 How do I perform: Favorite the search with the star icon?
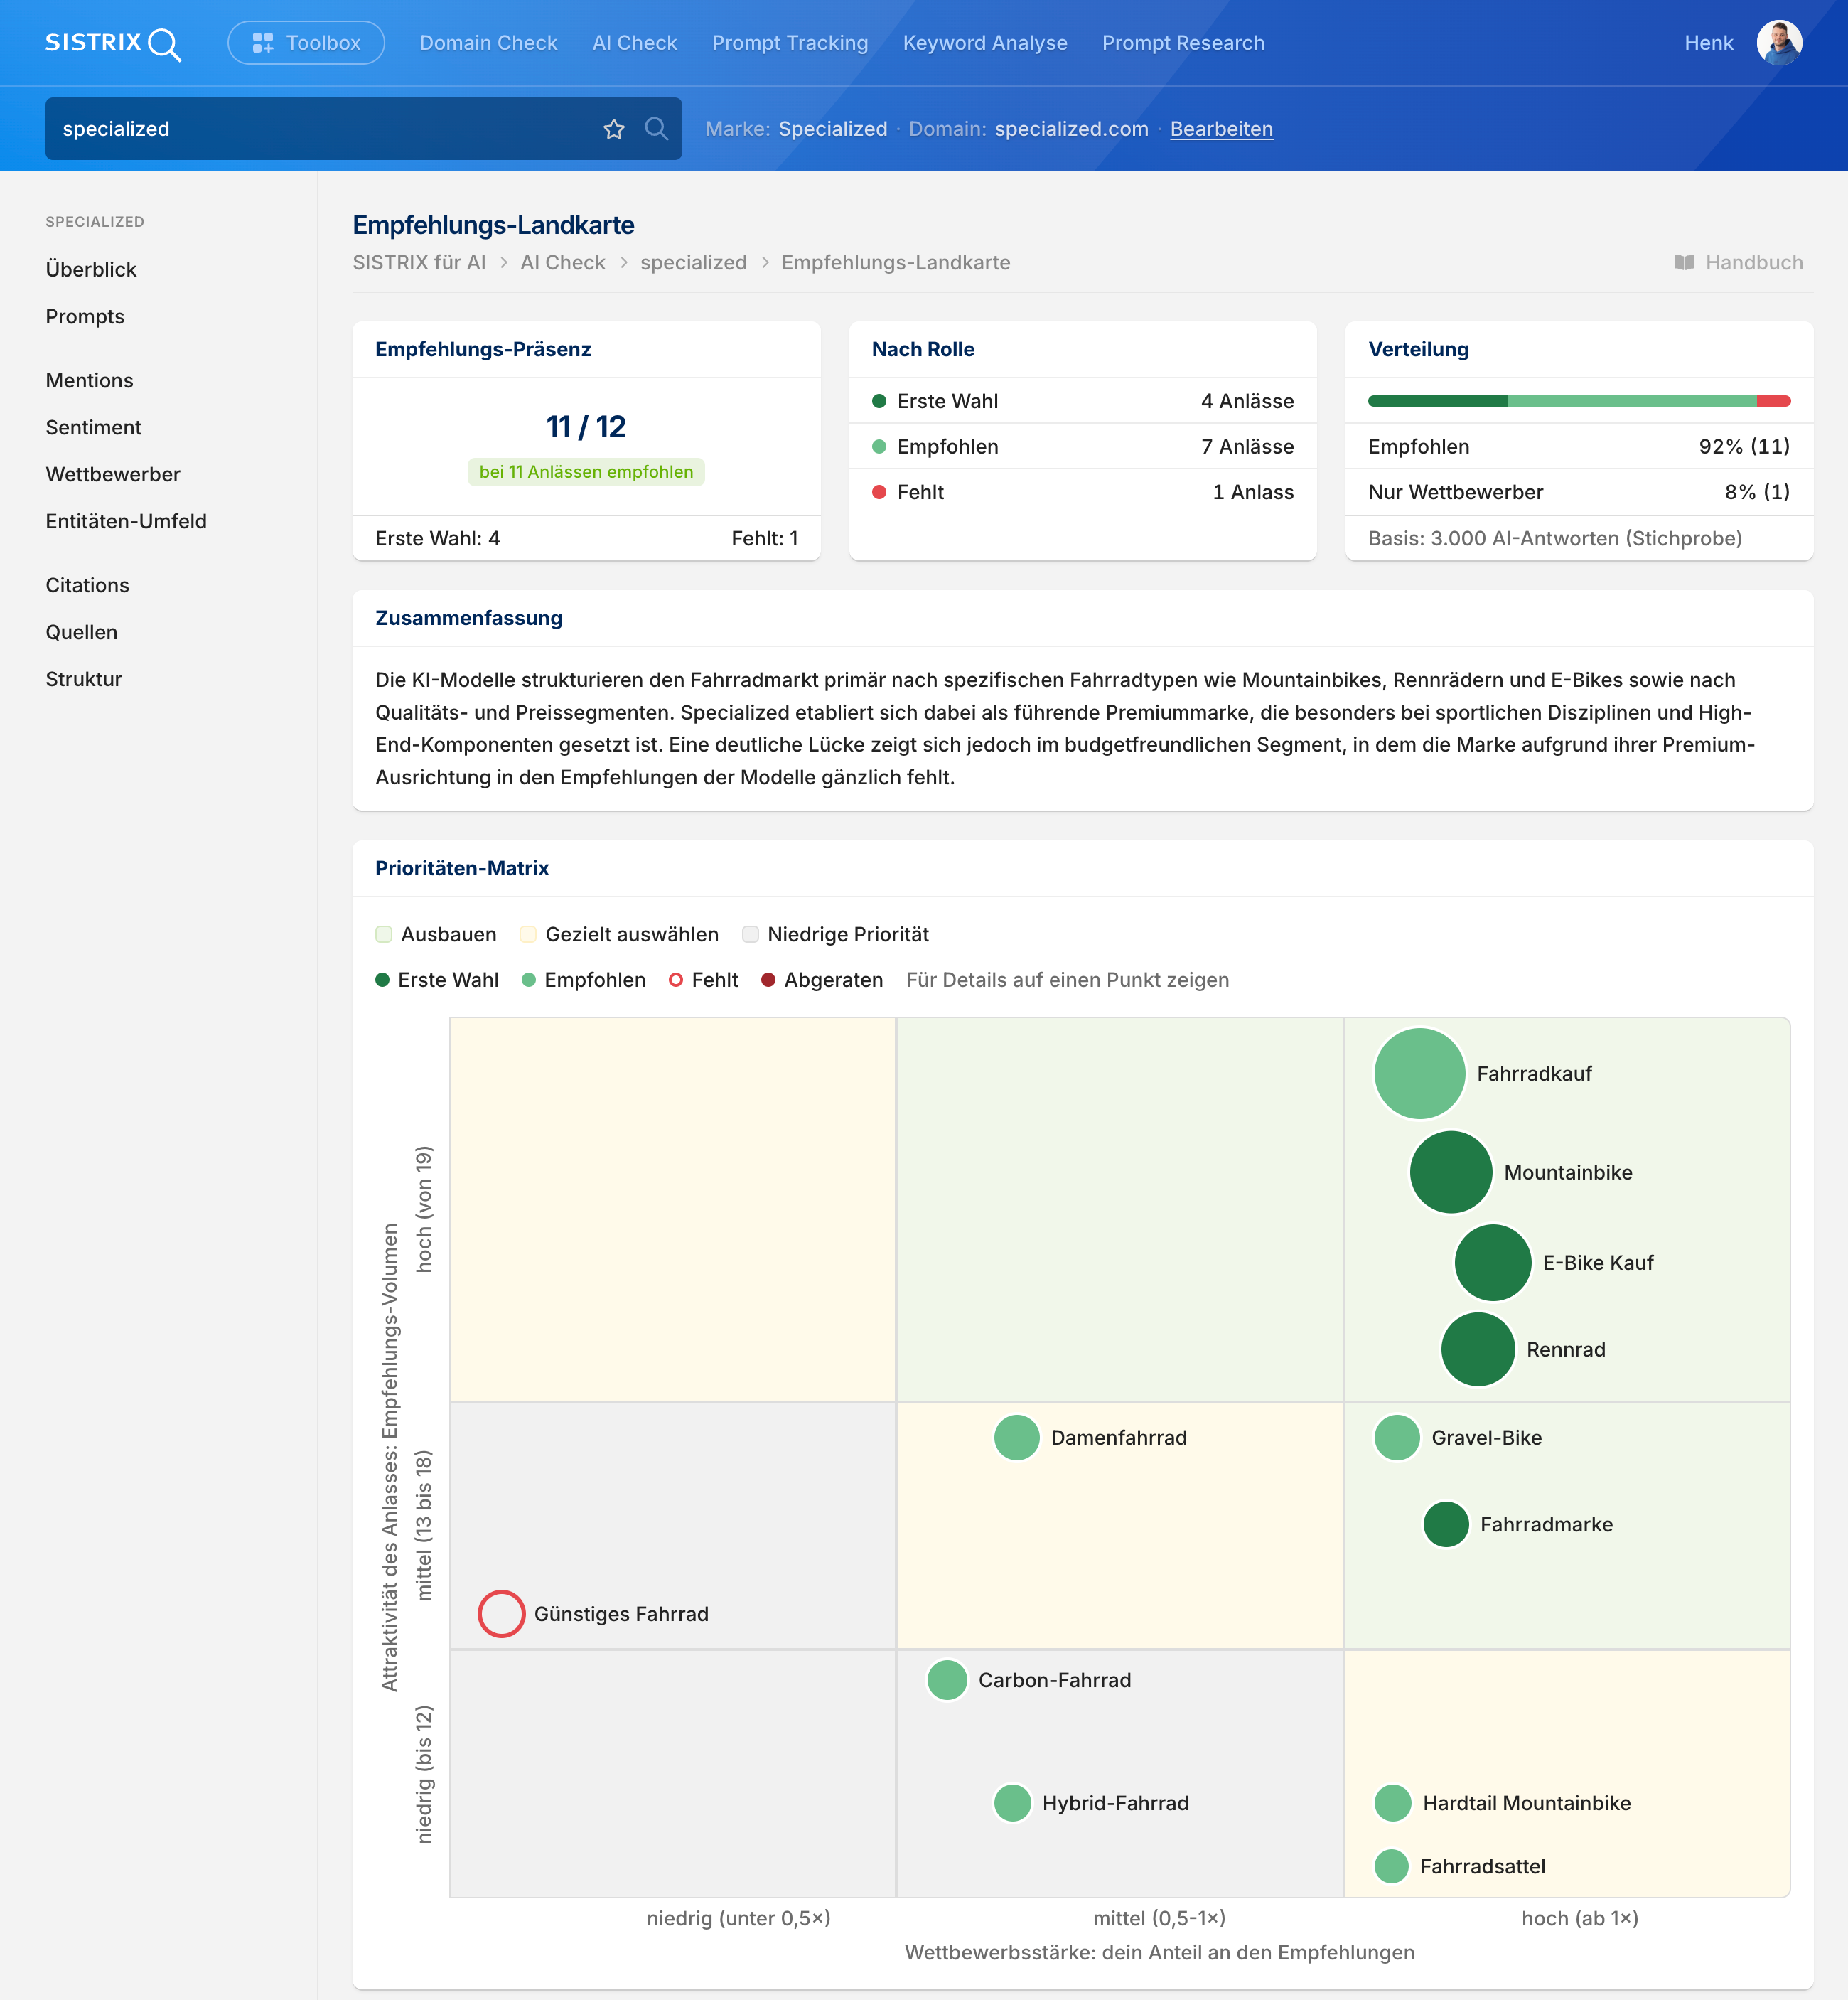click(614, 129)
